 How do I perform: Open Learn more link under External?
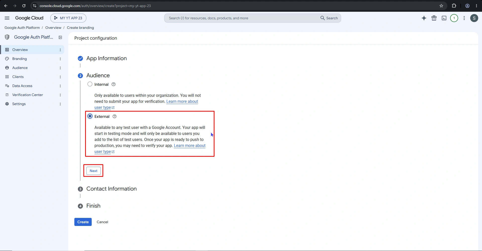click(x=190, y=145)
